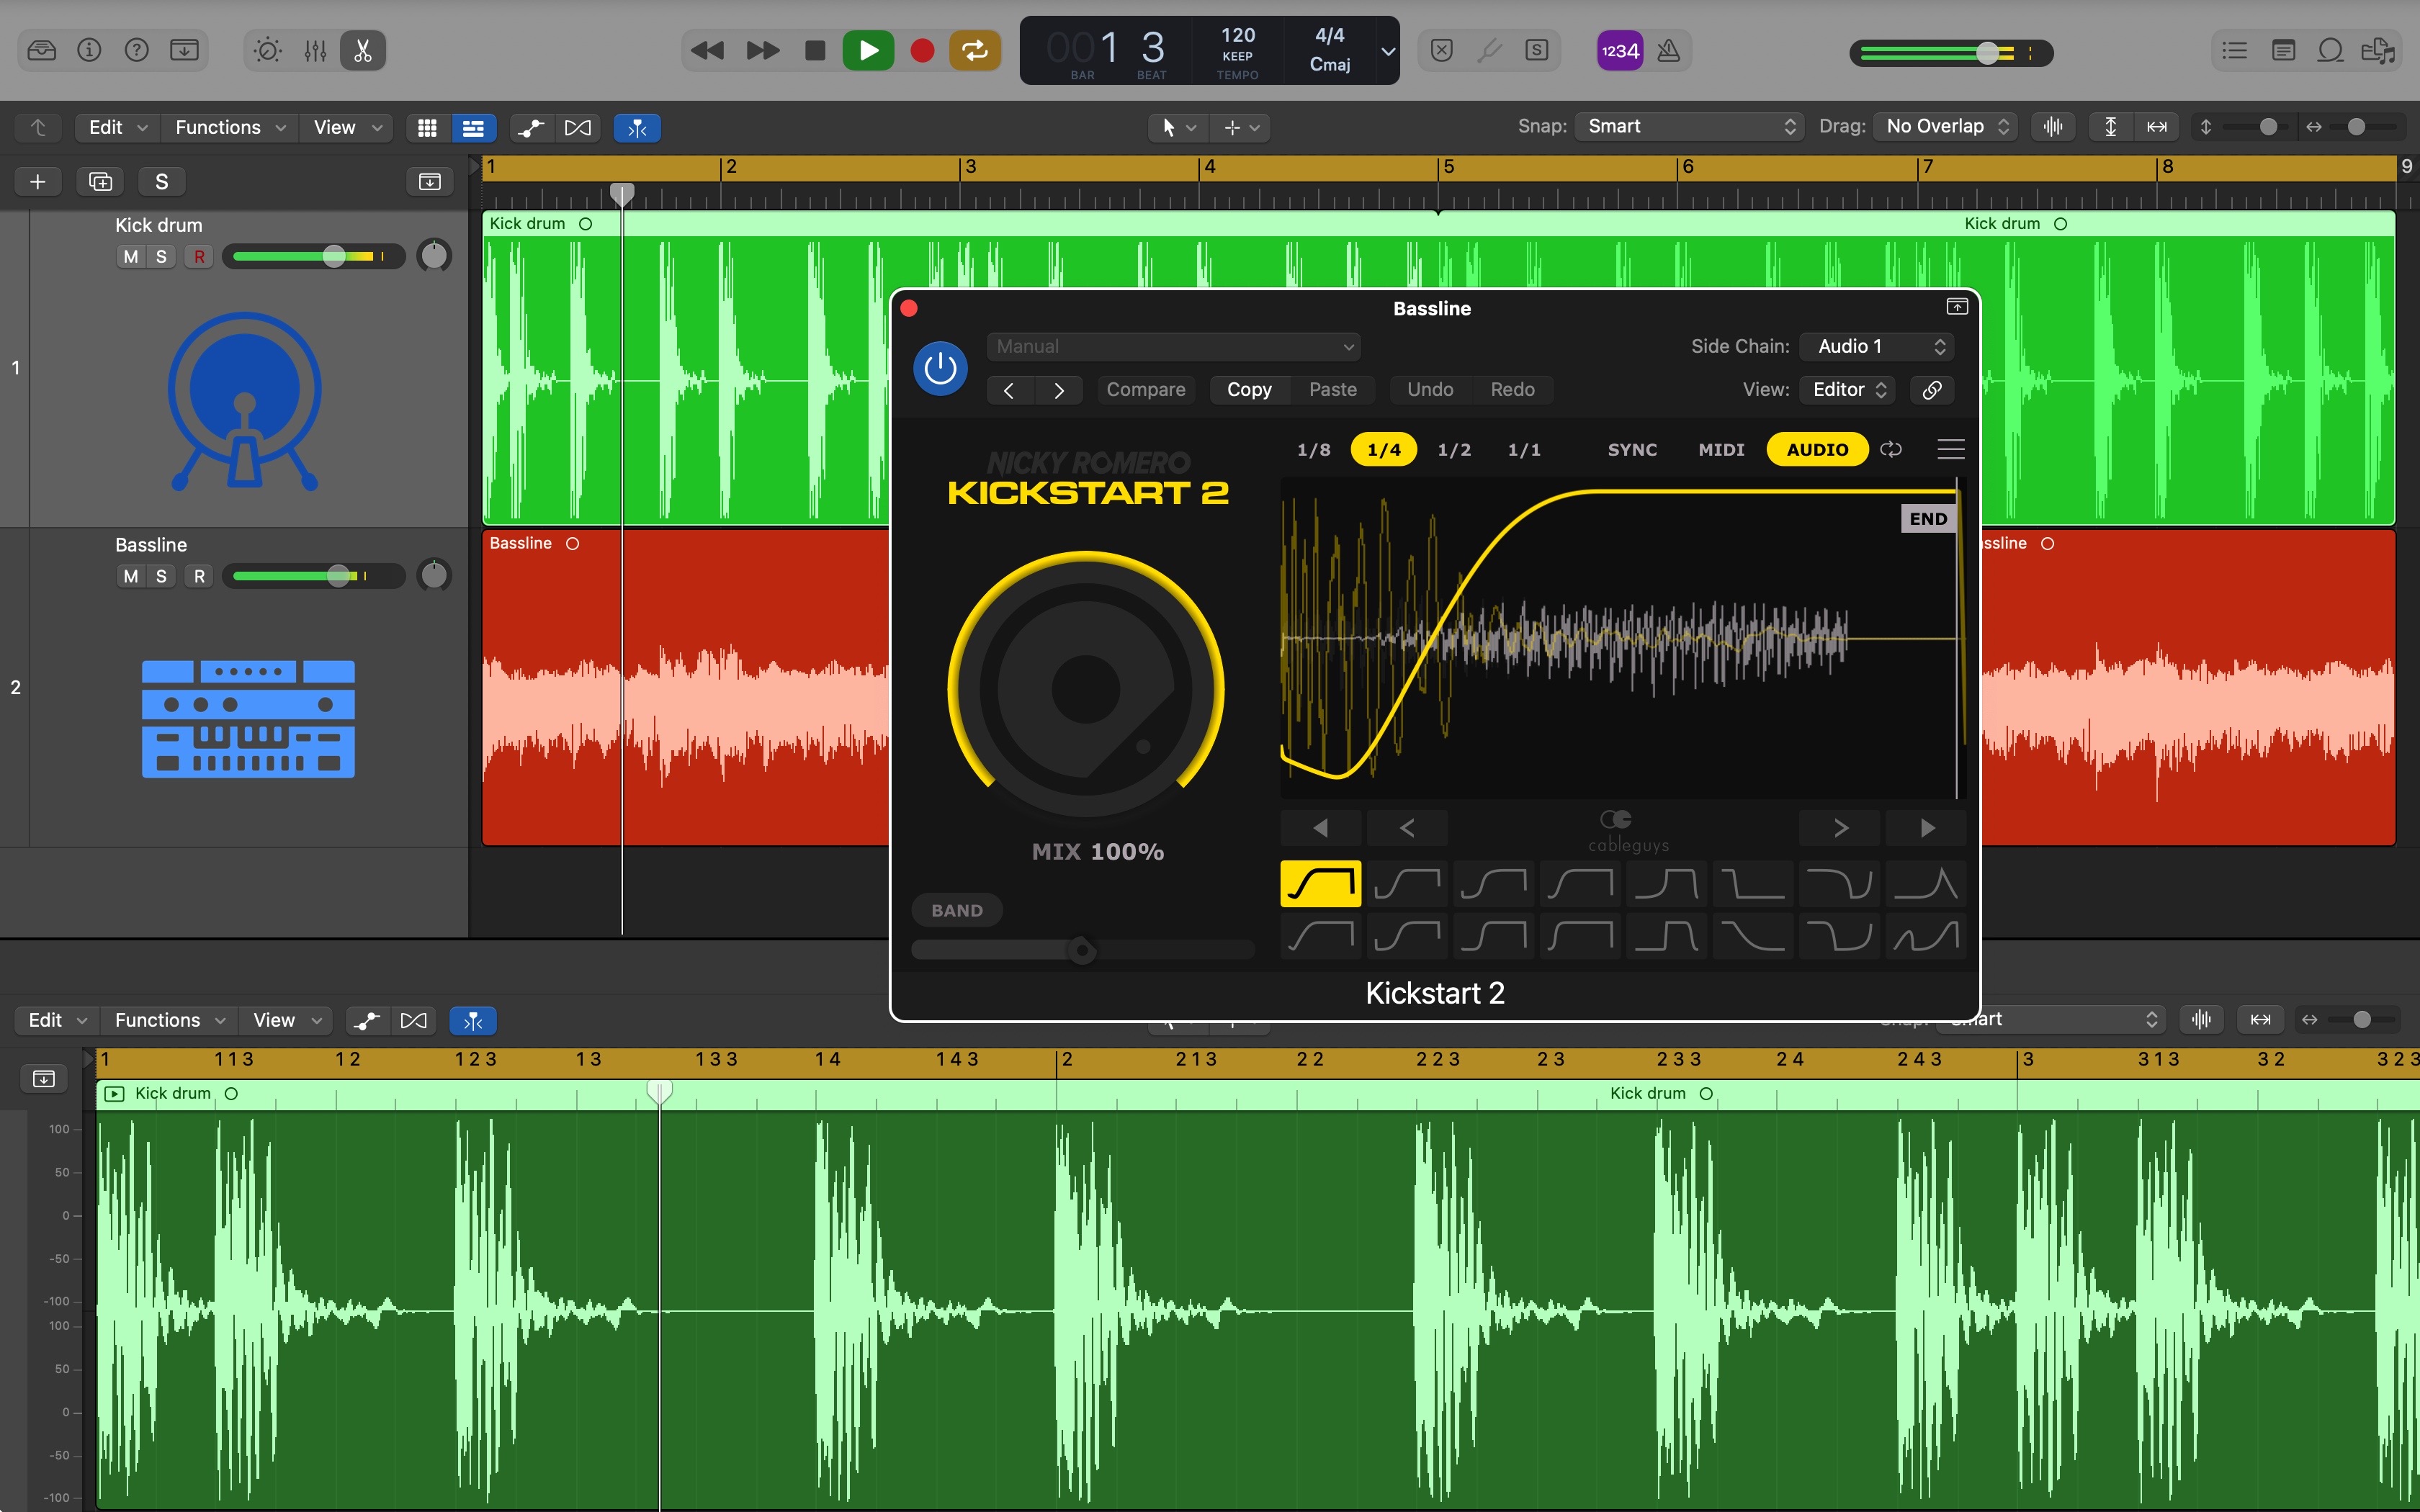Switch to grid view icon in tracks area

tap(427, 127)
